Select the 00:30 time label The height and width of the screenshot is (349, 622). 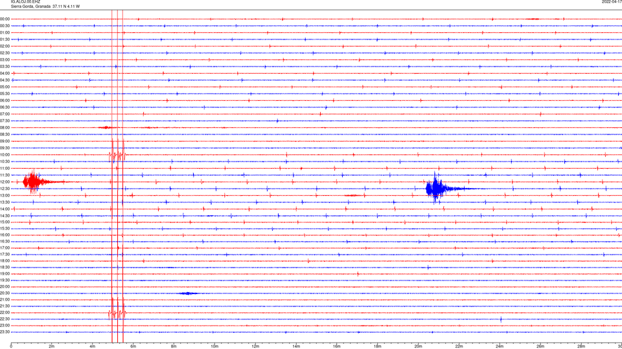click(5, 26)
